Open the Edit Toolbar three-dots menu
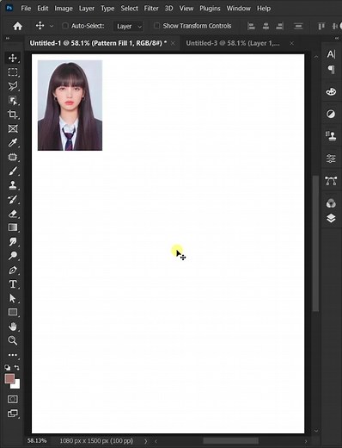Screen dimensions: 342x448 [x=13, y=355]
